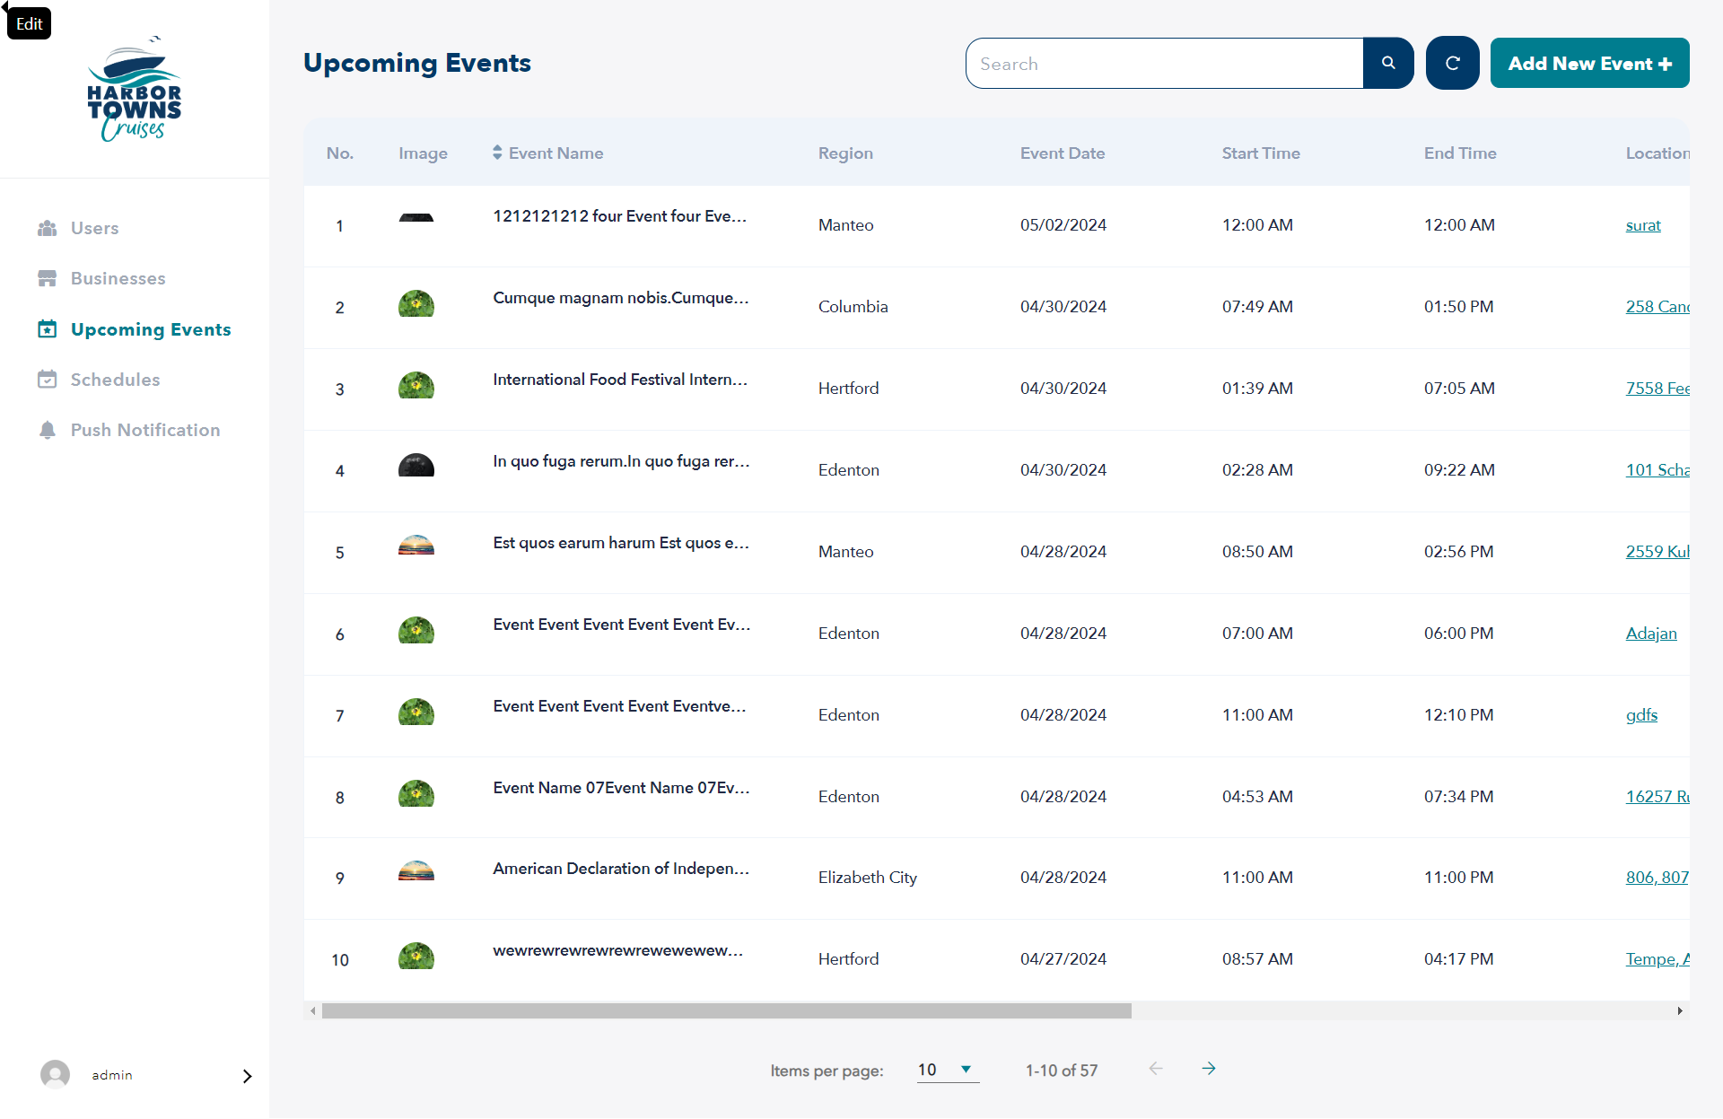Open the Adajan location link
Viewport: 1723px width, 1119px height.
pos(1651,634)
